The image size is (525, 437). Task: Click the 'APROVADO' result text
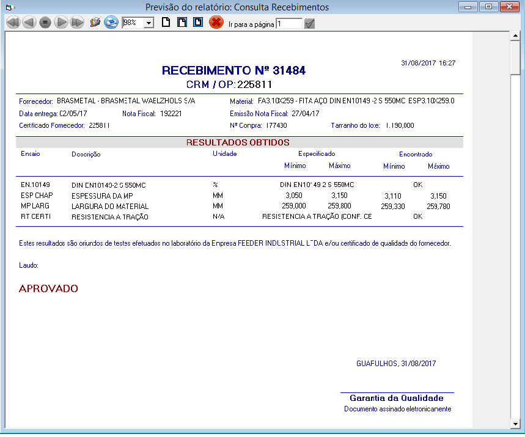pos(48,288)
